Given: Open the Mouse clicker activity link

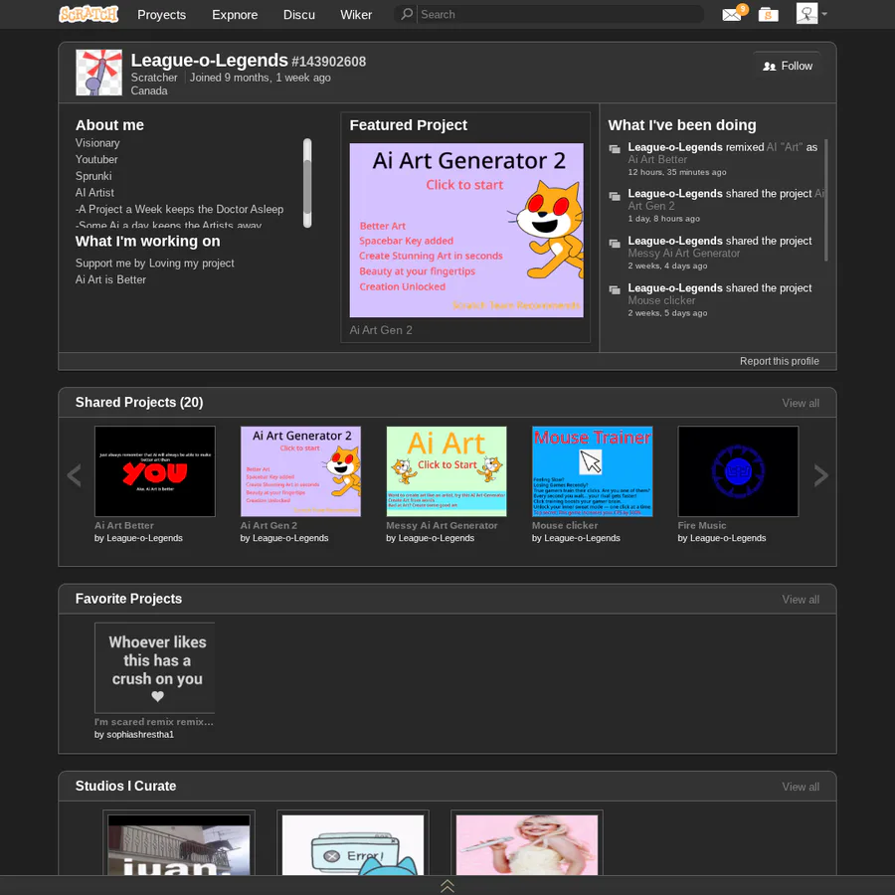Looking at the screenshot, I should coord(661,300).
